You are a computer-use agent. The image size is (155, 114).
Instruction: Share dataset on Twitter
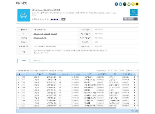click(x=121, y=4)
